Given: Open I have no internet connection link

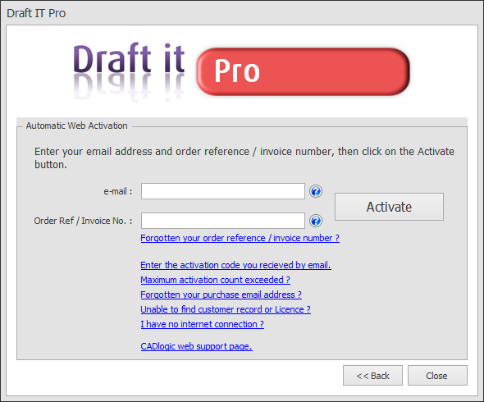Looking at the screenshot, I should [x=202, y=324].
